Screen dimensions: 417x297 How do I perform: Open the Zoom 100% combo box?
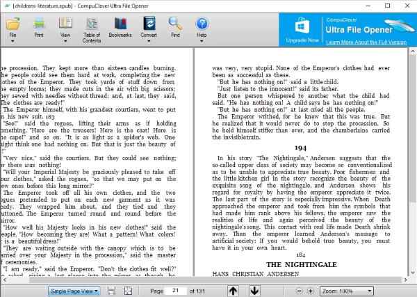tap(347, 291)
